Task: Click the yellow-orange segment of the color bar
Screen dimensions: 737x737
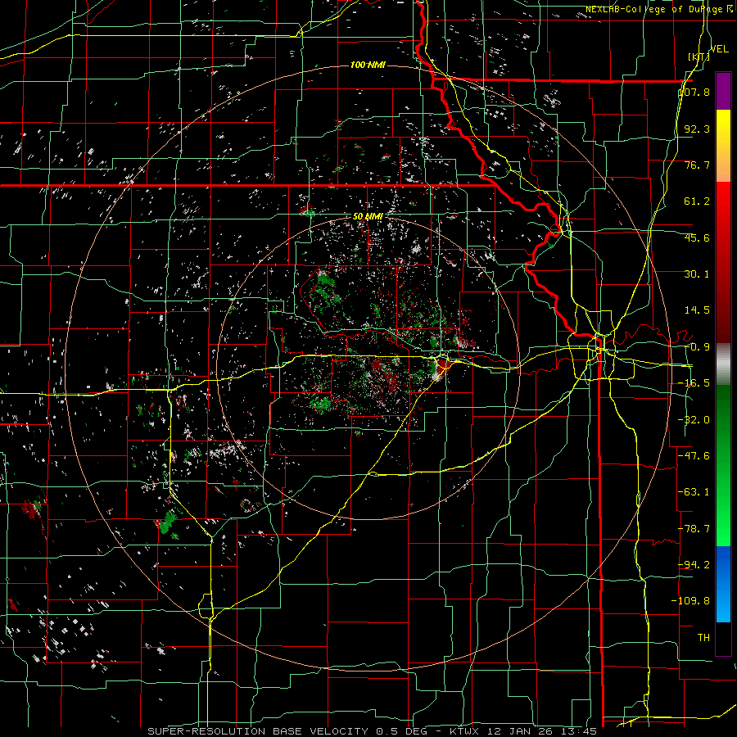Action: point(723,146)
